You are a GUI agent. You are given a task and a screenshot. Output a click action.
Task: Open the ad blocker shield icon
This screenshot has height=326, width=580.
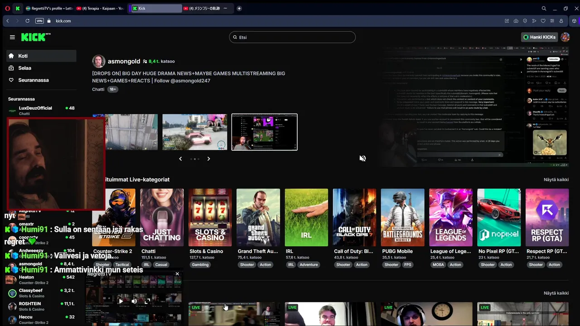(x=525, y=21)
